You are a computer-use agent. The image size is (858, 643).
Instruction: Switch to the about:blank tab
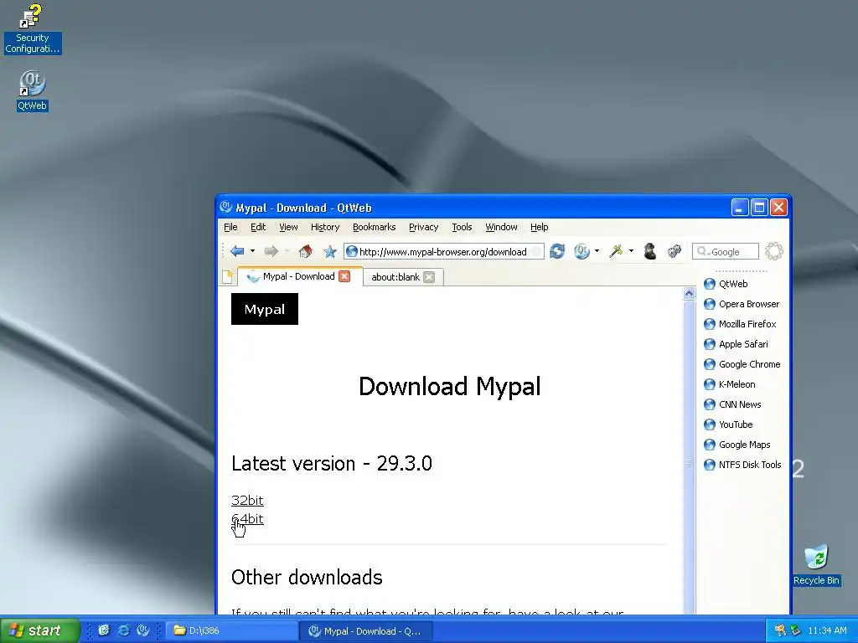(x=395, y=277)
